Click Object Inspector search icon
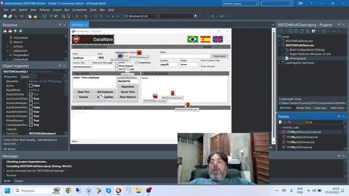349x196 pixels. pyautogui.click(x=65, y=76)
